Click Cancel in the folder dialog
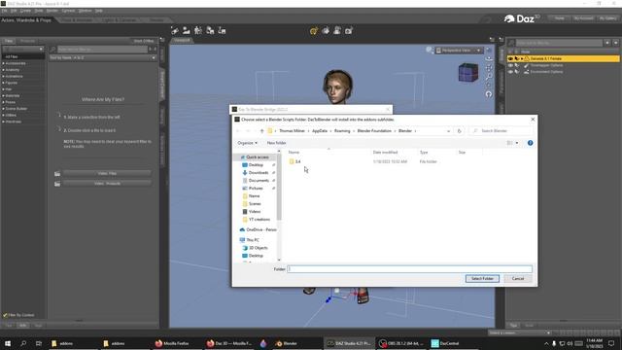The image size is (622, 350). tap(518, 279)
